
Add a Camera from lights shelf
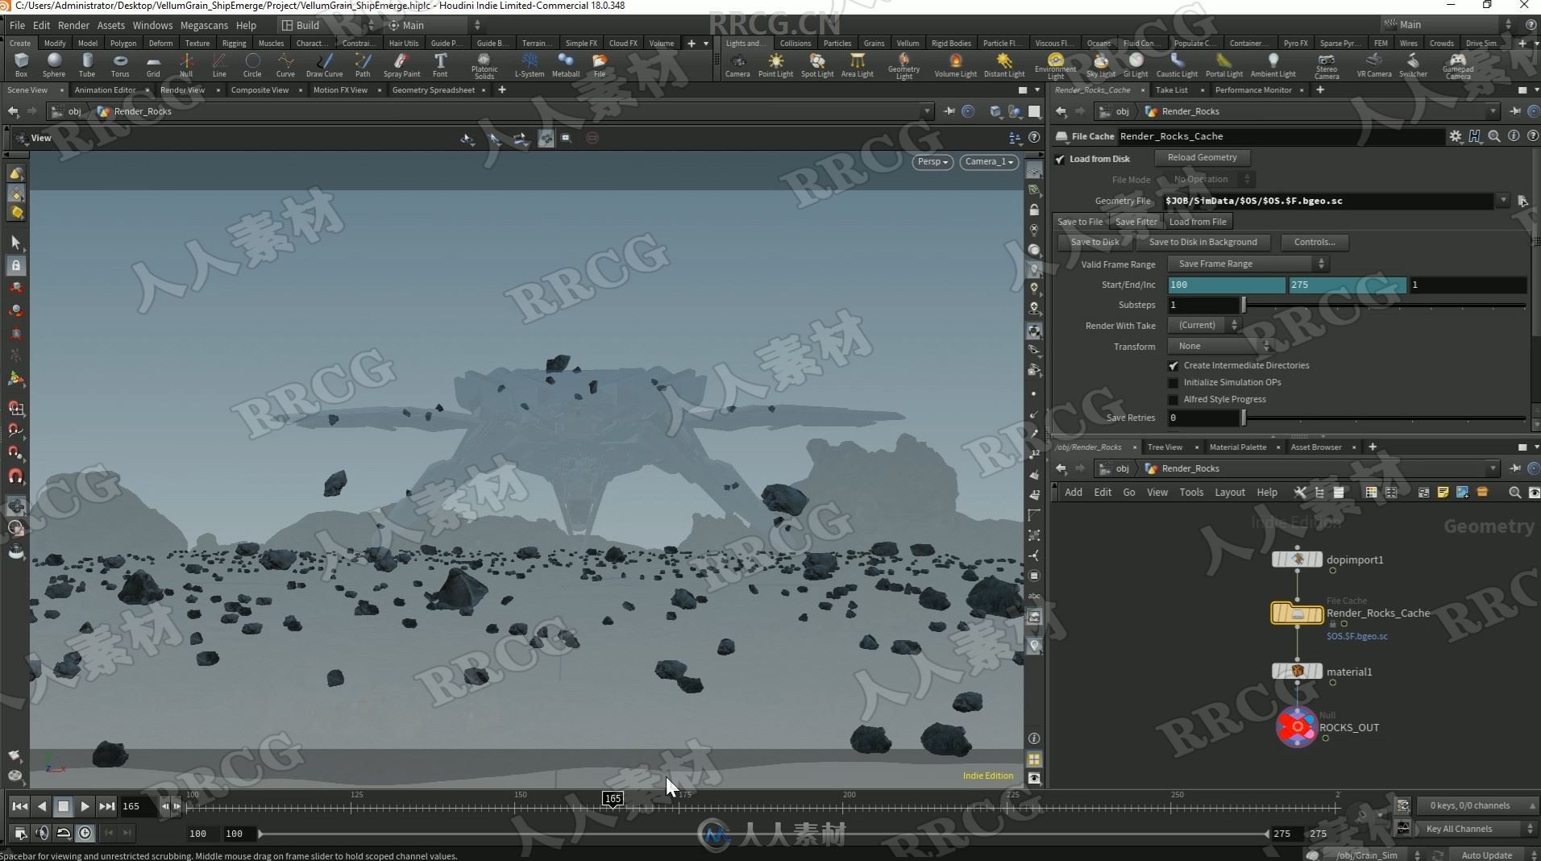point(737,64)
